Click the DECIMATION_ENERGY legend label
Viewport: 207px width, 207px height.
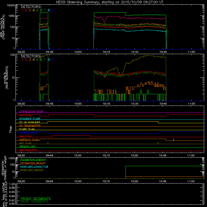coord(33,160)
